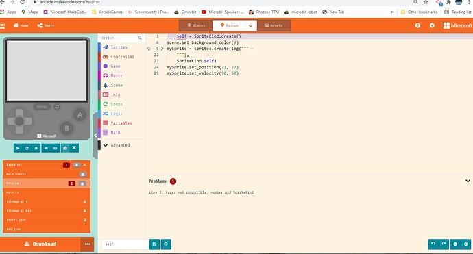The width and height of the screenshot is (473, 254).
Task: Click the Download button
Action: coord(40,244)
